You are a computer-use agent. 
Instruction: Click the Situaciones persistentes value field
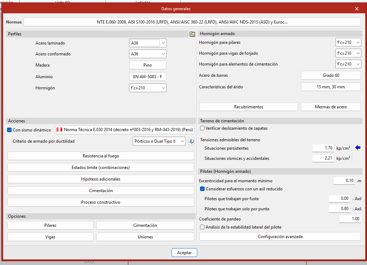(323, 148)
